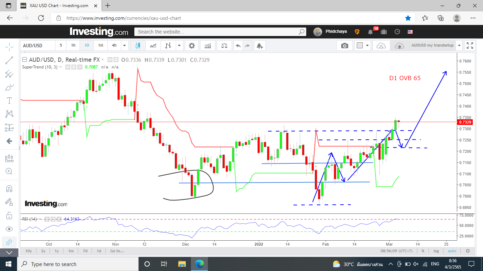Select the zoom in tool
483x271 pixels.
[9, 171]
